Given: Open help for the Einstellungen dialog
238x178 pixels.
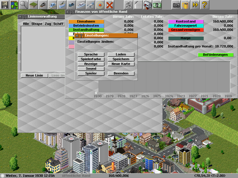Looking at the screenshot, I should pyautogui.click(x=81, y=36).
